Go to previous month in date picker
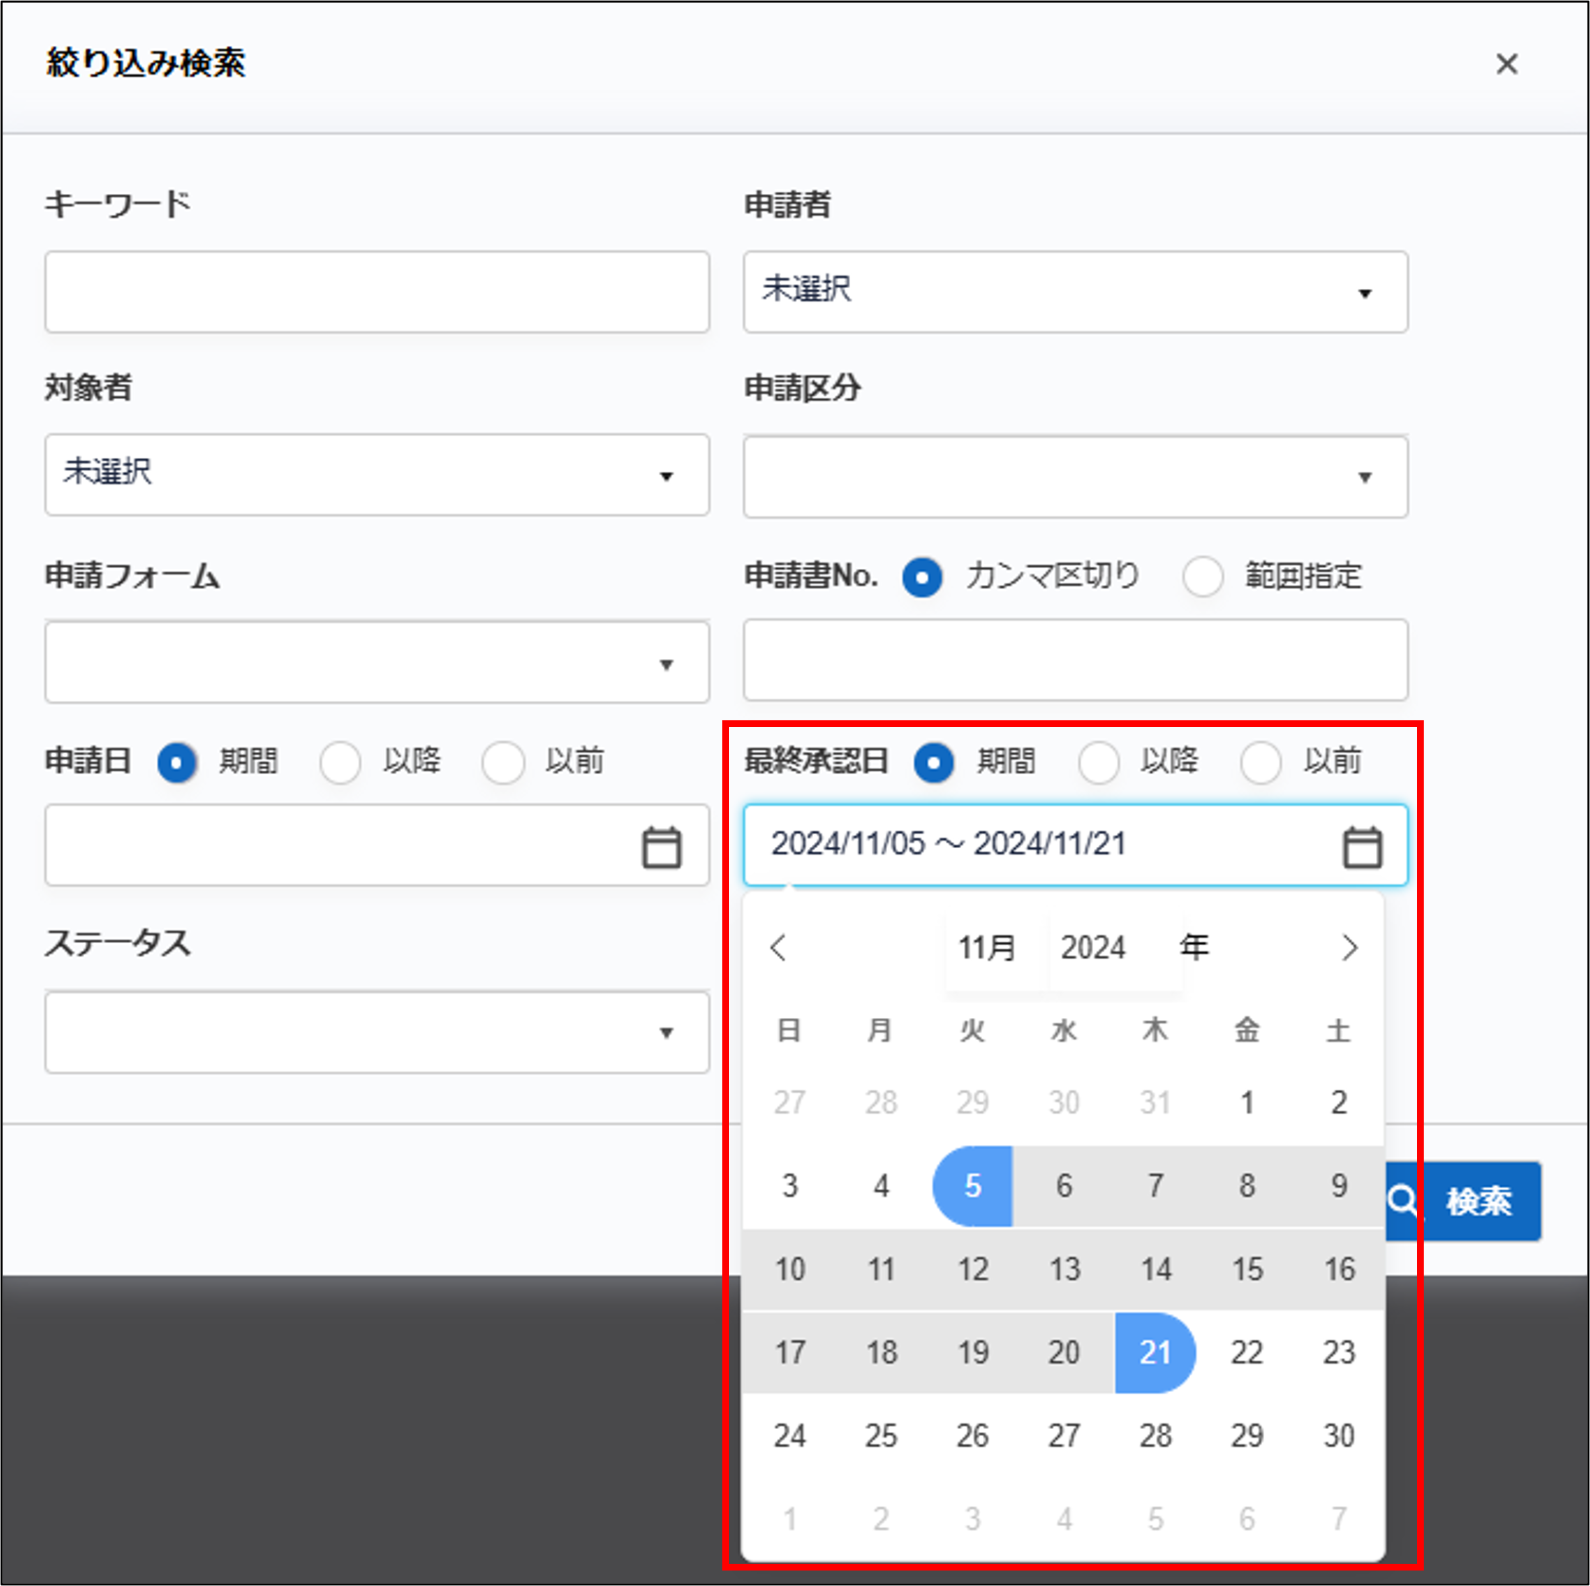The width and height of the screenshot is (1590, 1586). tap(779, 947)
